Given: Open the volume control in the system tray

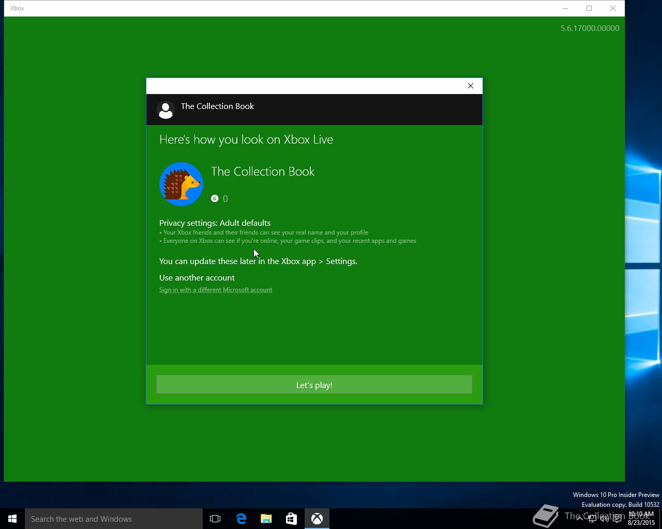Looking at the screenshot, I should 604,519.
